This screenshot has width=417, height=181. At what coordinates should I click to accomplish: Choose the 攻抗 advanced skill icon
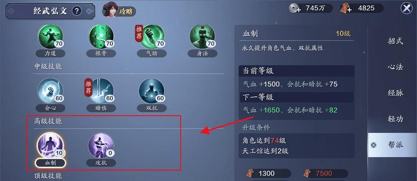[x=101, y=146]
